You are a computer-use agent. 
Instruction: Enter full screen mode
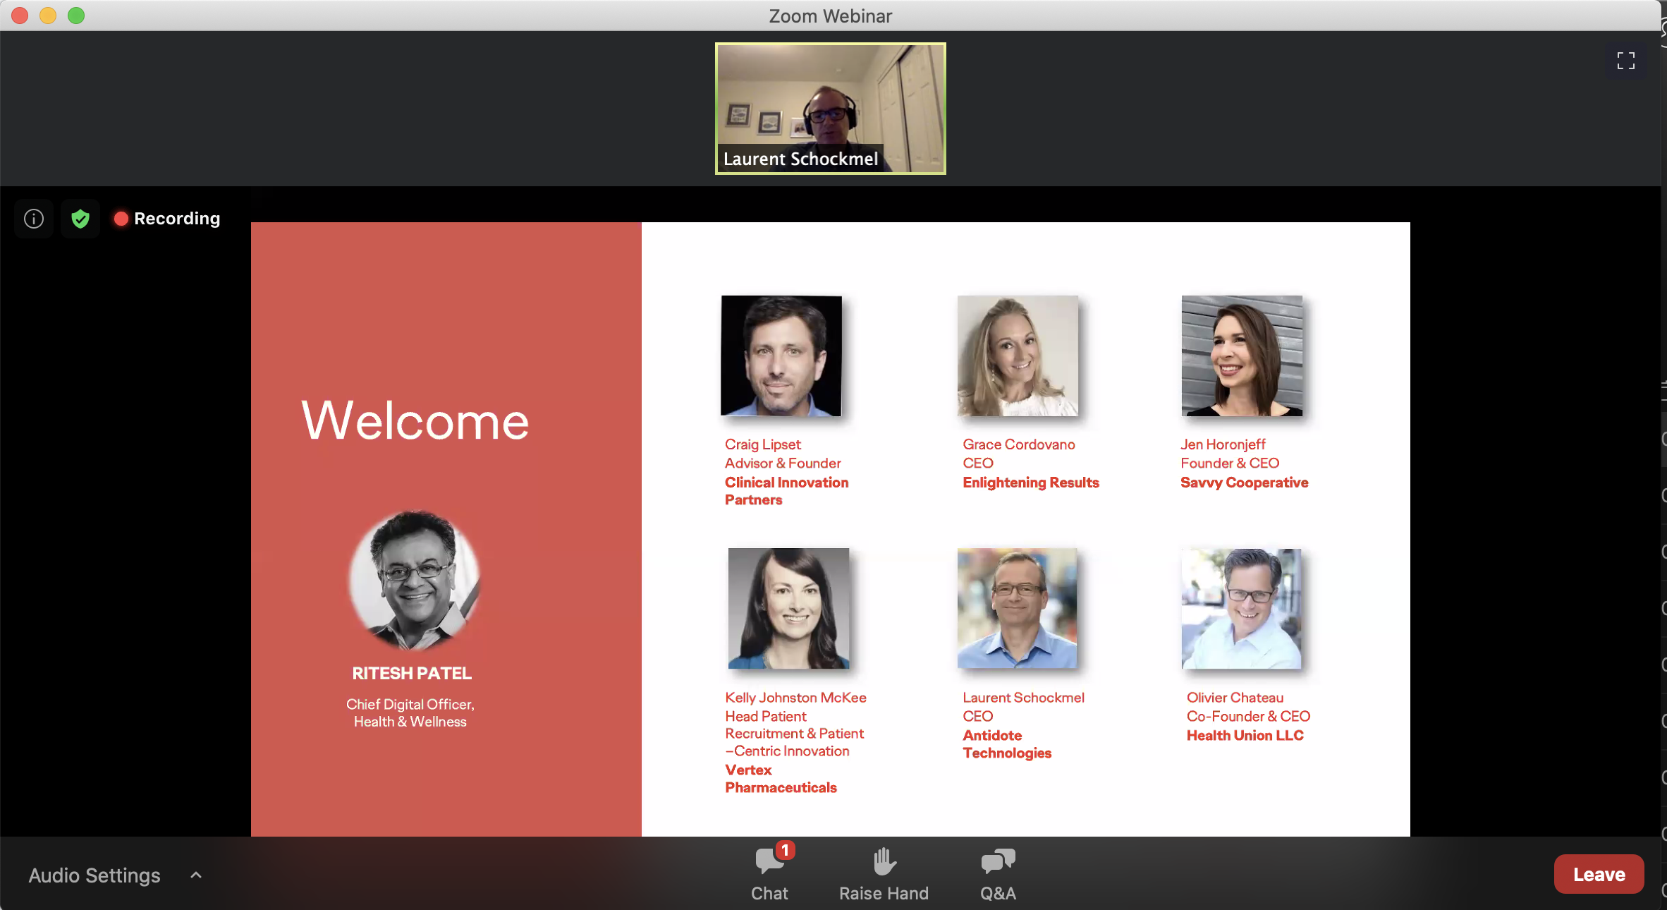(1625, 61)
